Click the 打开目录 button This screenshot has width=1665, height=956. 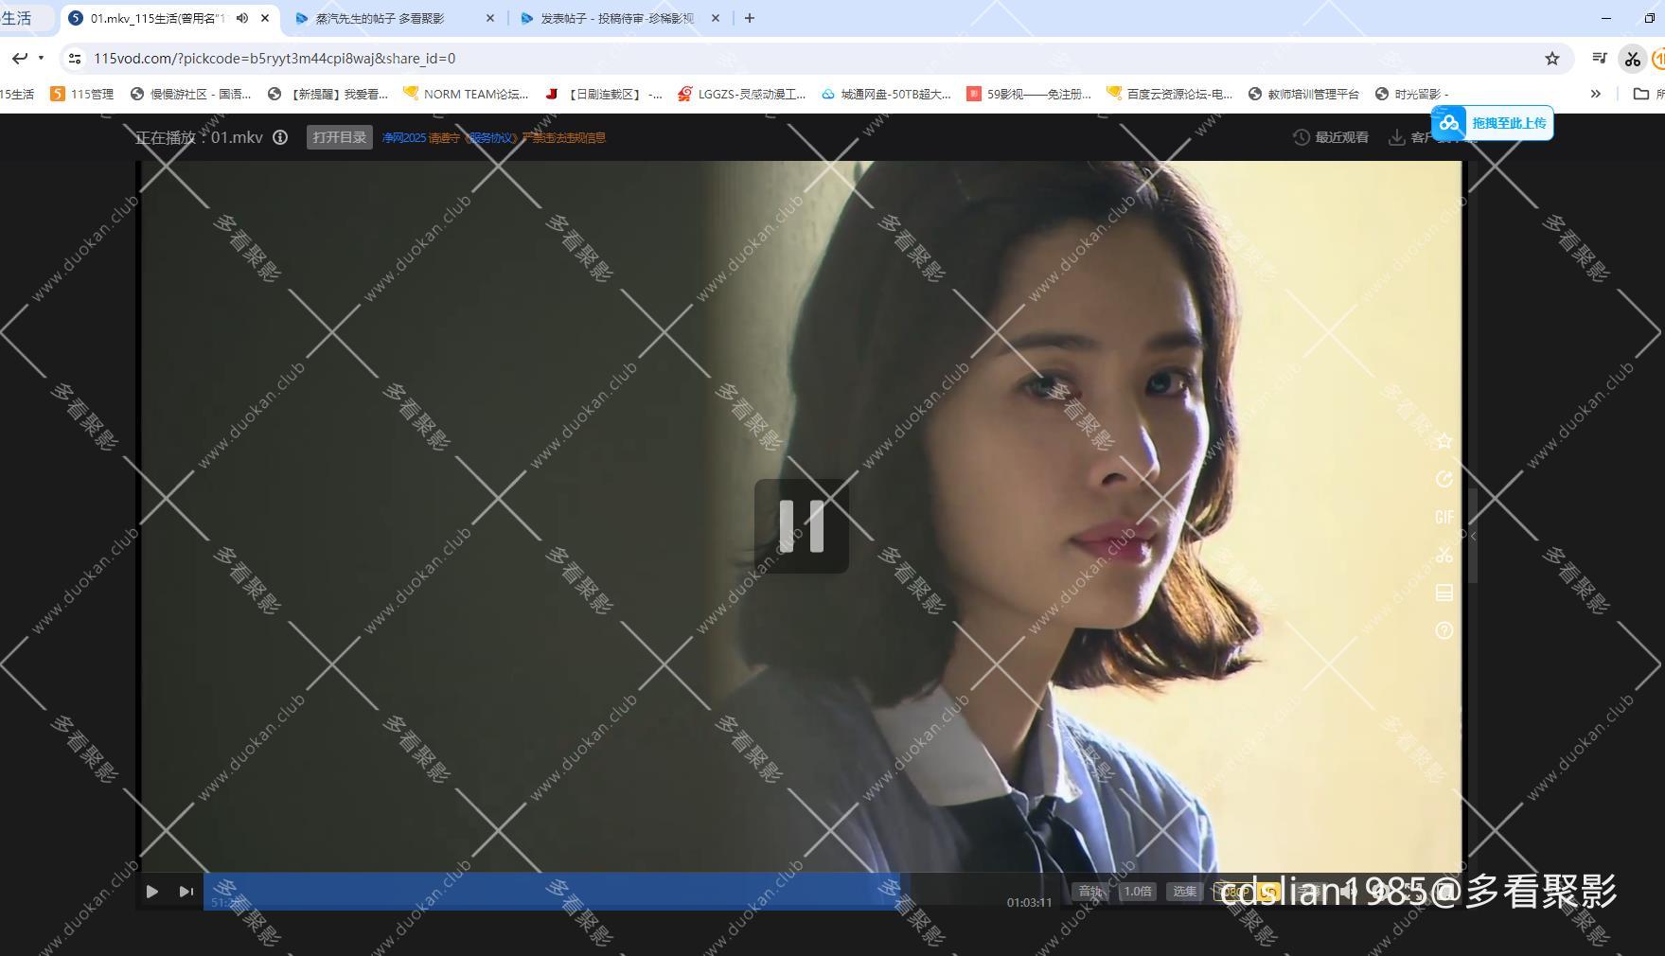pos(339,136)
